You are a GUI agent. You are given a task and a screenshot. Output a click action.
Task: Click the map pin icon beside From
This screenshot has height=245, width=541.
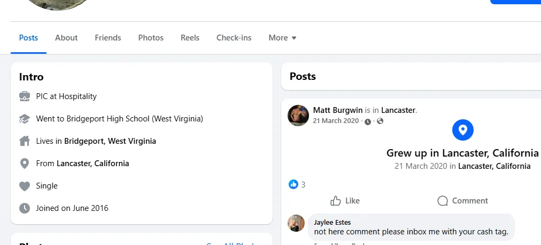[x=25, y=164]
